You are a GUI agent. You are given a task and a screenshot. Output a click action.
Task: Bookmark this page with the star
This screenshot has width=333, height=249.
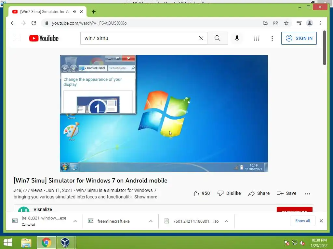tap(286, 23)
